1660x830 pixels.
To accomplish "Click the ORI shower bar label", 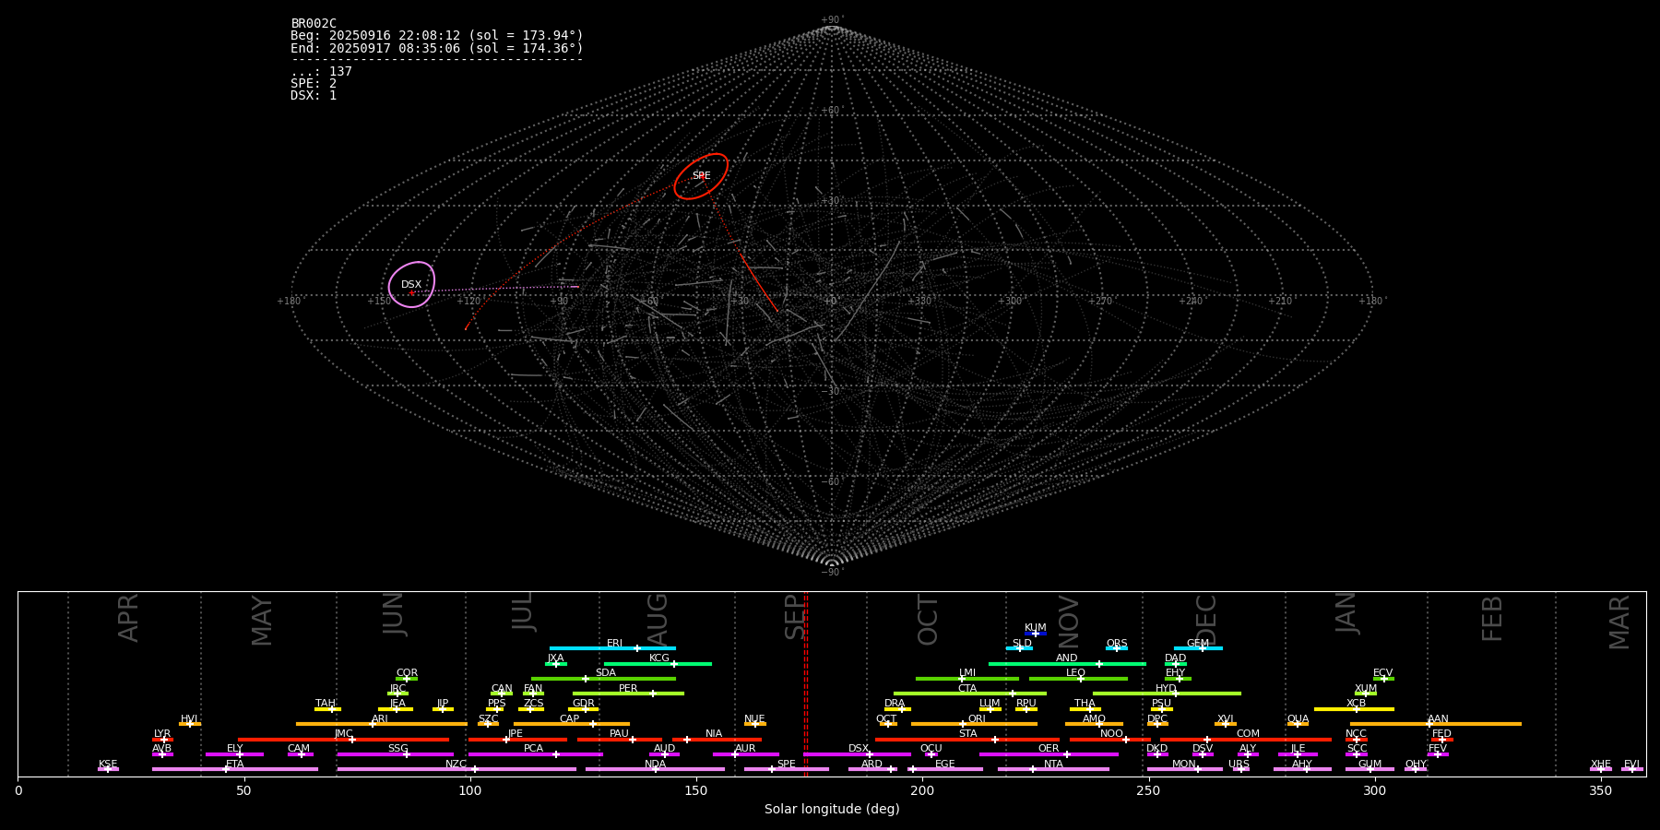I will click(x=977, y=719).
